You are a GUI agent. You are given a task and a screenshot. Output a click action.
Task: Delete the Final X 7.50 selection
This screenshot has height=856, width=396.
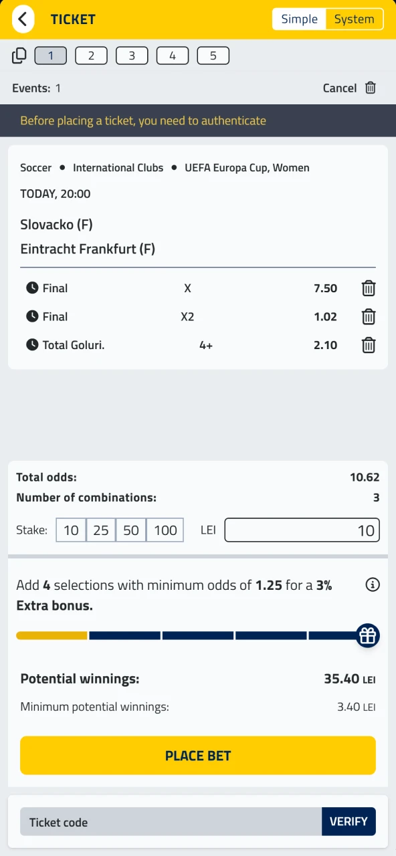click(369, 288)
